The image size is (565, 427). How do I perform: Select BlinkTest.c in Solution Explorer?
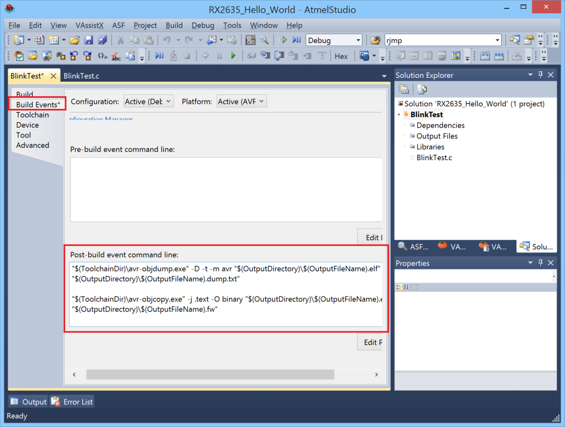434,157
